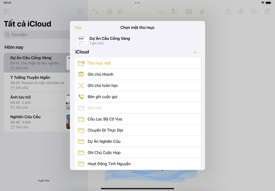Open the attachment paperclip icon
Screen dimensions: 275x191
click(202, 11)
